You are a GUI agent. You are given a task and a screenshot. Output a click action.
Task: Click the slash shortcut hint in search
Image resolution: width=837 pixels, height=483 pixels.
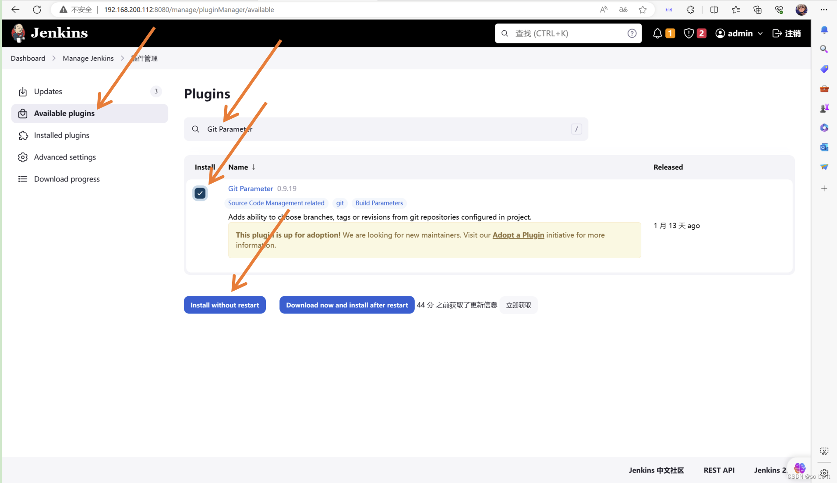[x=576, y=129]
